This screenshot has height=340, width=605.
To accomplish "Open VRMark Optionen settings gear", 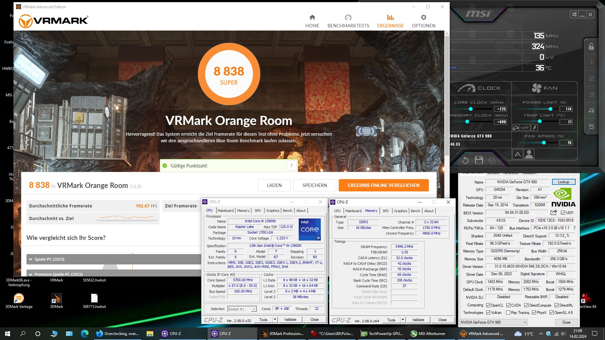I will pos(423,21).
